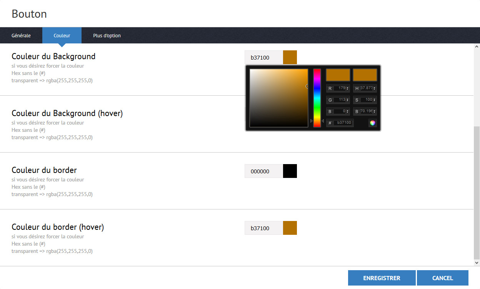Click the hue slider arrow marker

[x=312, y=121]
